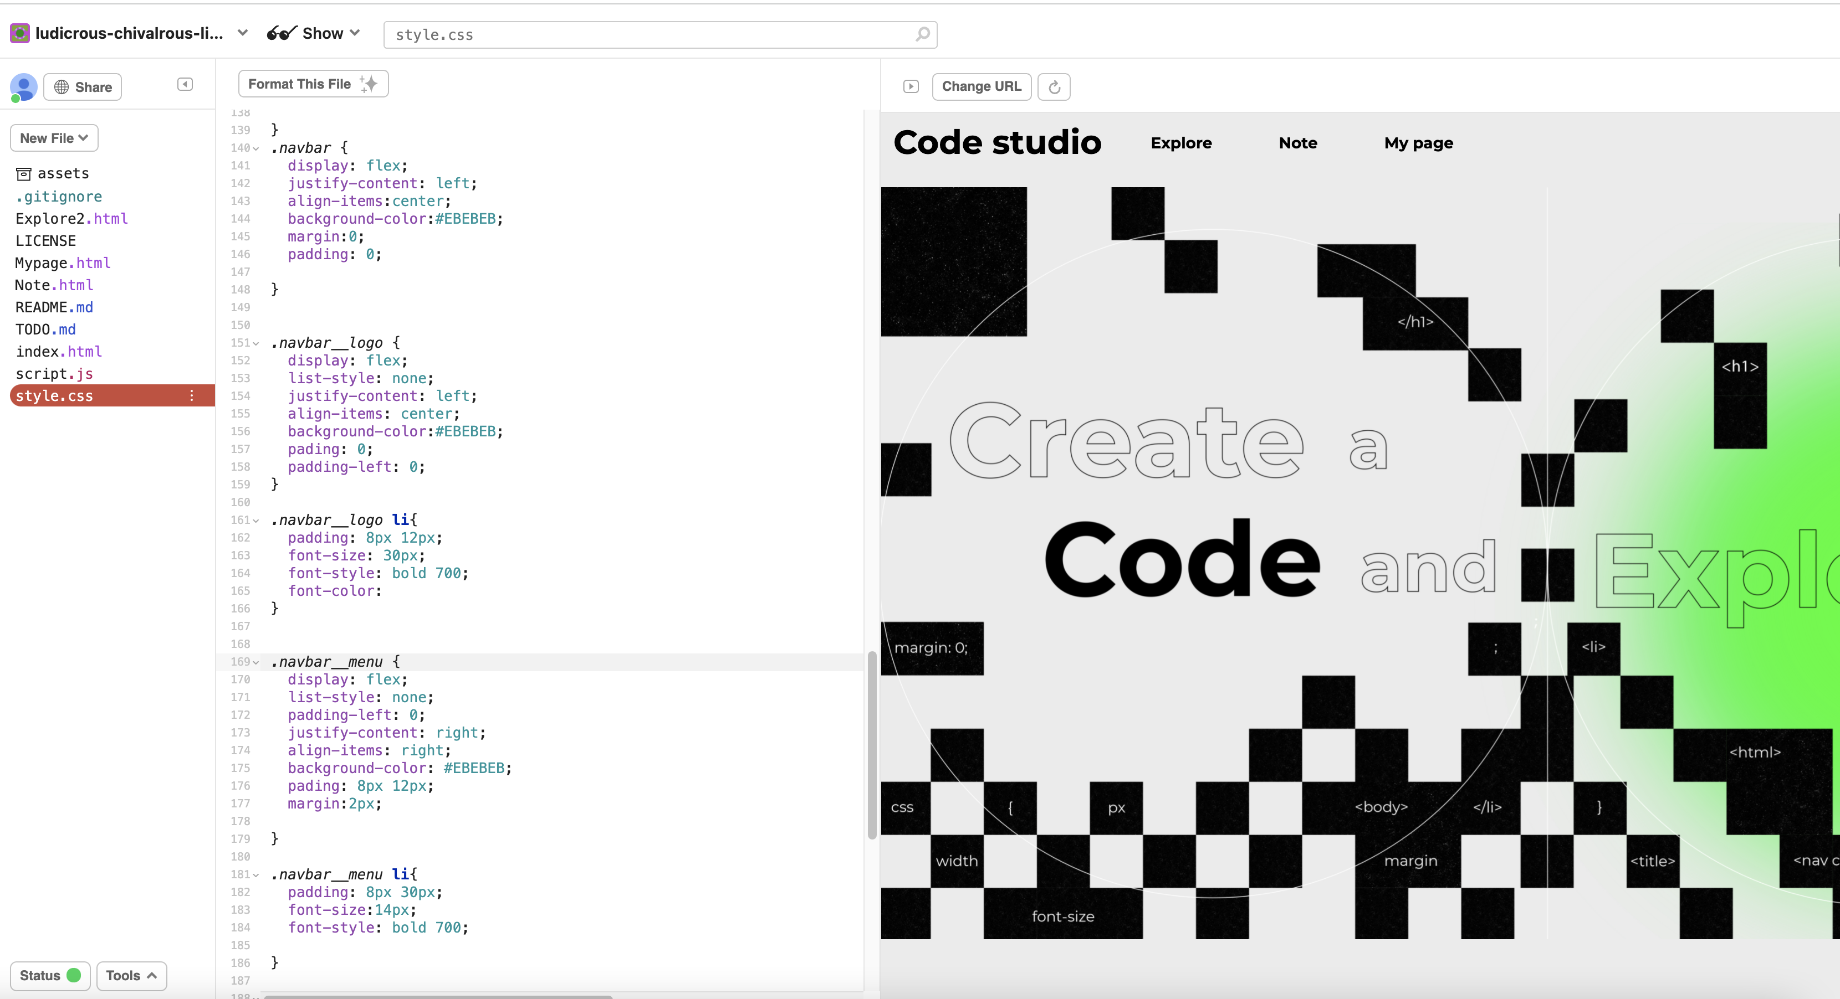Click the globe icon on Share button
Image resolution: width=1840 pixels, height=999 pixels.
pyautogui.click(x=62, y=87)
